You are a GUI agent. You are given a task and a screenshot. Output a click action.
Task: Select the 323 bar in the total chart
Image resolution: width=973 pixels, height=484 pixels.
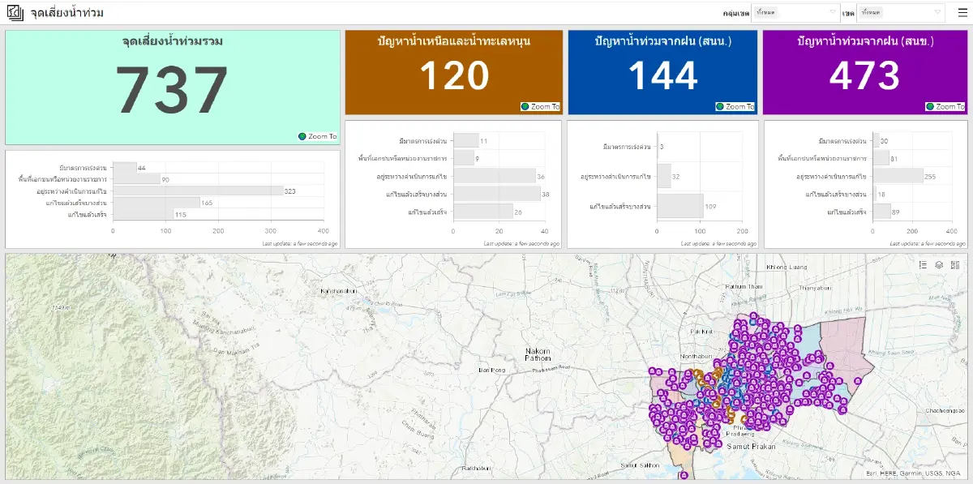tap(197, 191)
